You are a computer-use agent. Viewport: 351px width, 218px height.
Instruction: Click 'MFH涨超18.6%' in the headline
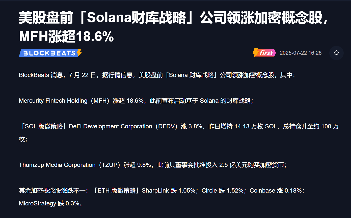pyautogui.click(x=66, y=37)
